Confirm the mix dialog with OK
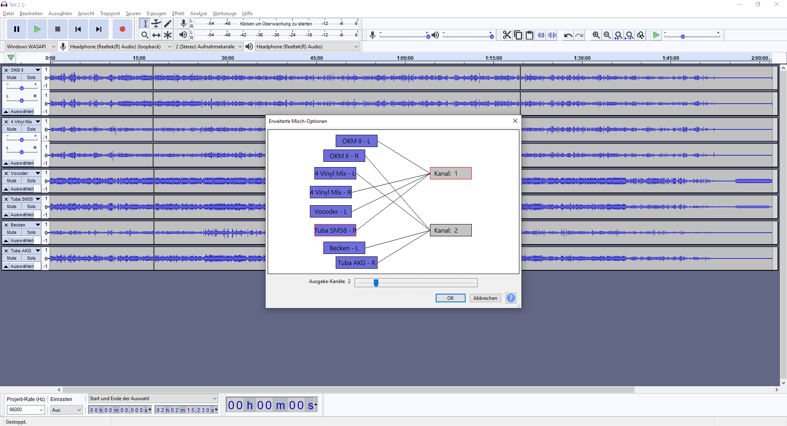The height and width of the screenshot is (426, 787). click(x=450, y=298)
